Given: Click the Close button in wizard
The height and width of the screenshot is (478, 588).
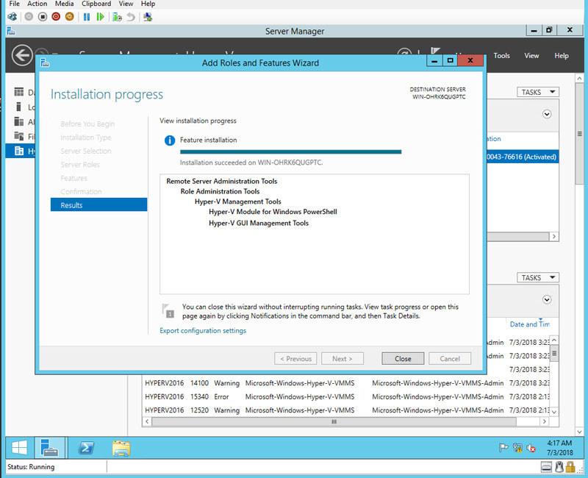Looking at the screenshot, I should tap(403, 359).
